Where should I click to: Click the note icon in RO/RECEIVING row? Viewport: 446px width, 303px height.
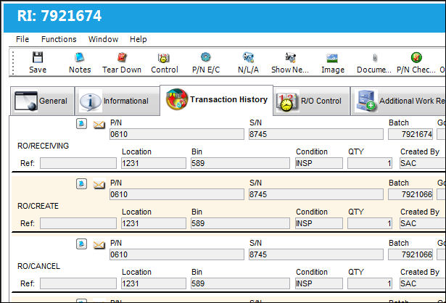tap(81, 124)
